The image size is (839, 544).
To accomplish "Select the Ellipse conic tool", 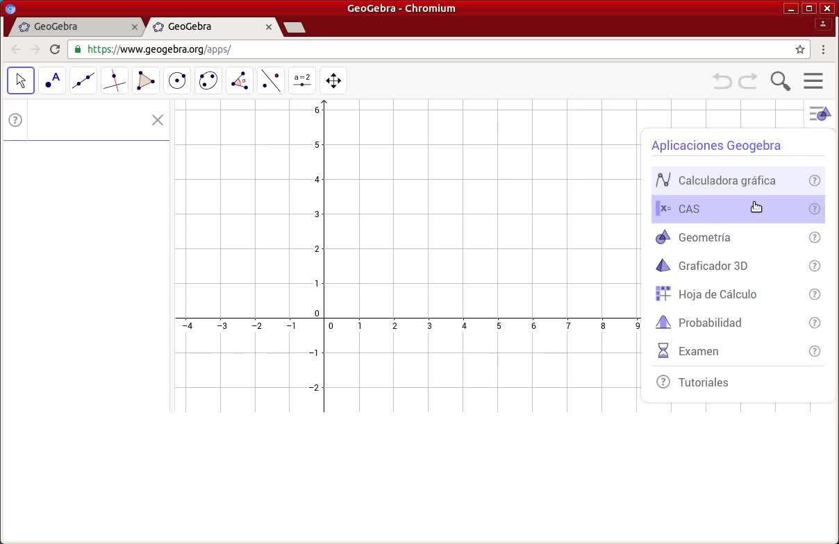I will pyautogui.click(x=208, y=80).
